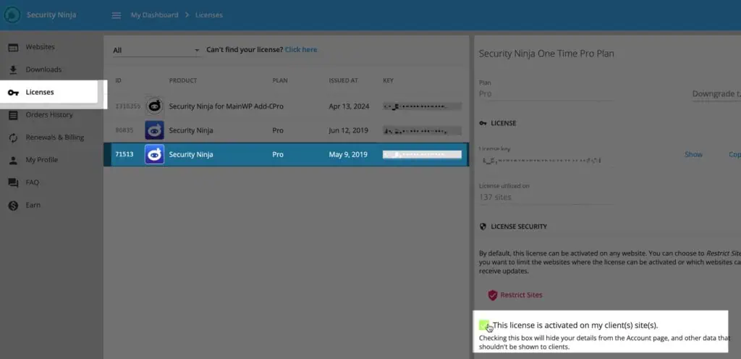Open Orders History list icon
The image size is (741, 359).
tap(13, 115)
